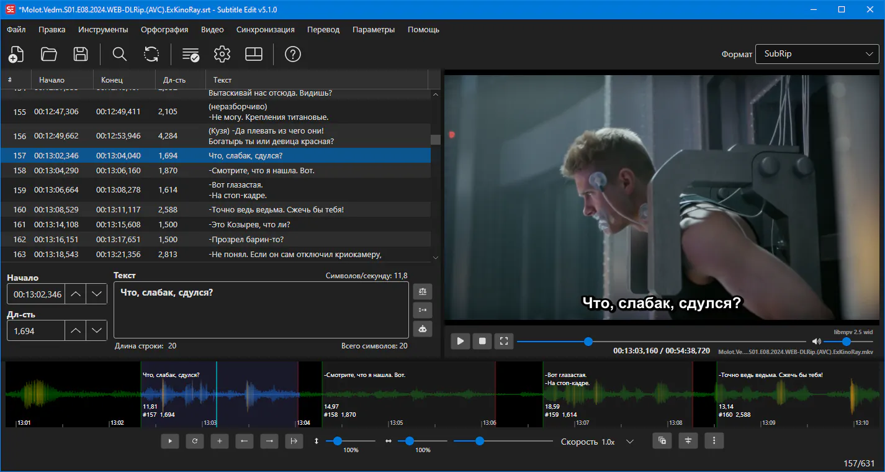Image resolution: width=885 pixels, height=472 pixels.
Task: Open the Перевод menu
Action: pyautogui.click(x=323, y=29)
